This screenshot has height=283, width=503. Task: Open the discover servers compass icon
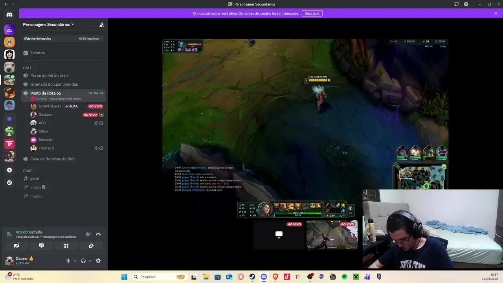9,183
